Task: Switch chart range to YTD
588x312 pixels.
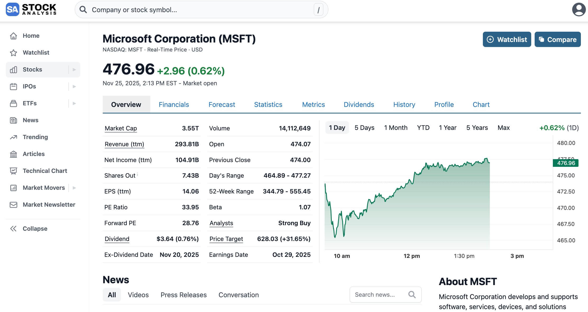Action: coord(423,127)
